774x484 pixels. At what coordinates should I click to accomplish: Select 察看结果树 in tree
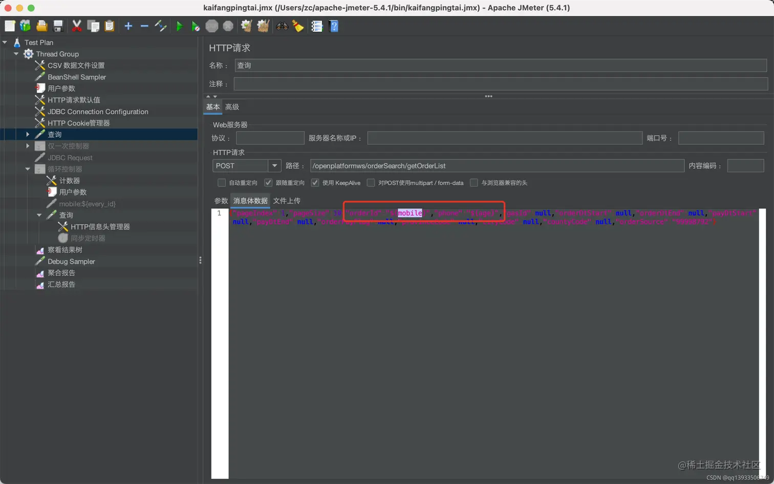[x=64, y=250]
